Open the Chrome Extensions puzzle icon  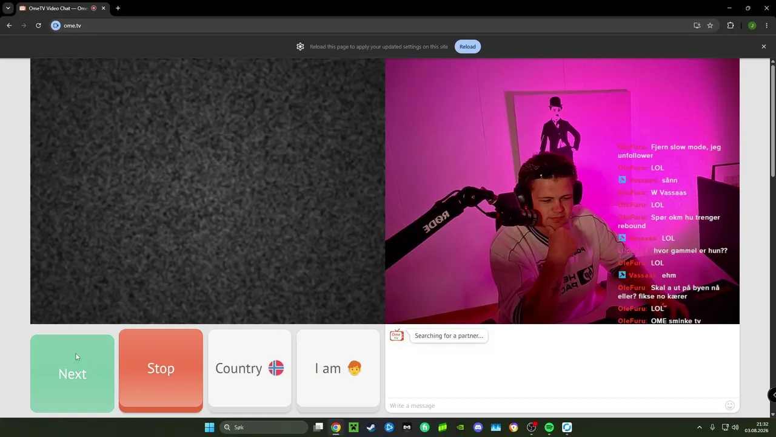click(x=731, y=25)
